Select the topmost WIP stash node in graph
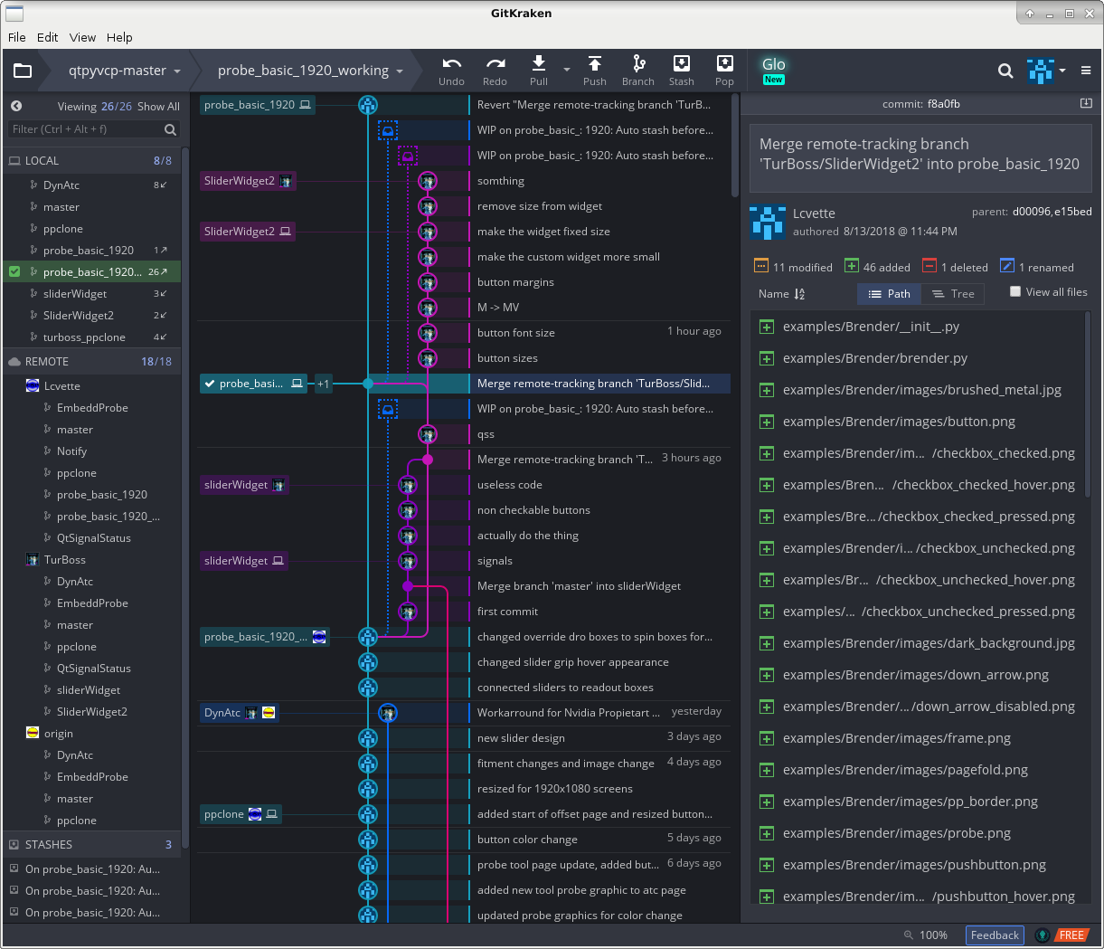1104x949 pixels. click(388, 130)
